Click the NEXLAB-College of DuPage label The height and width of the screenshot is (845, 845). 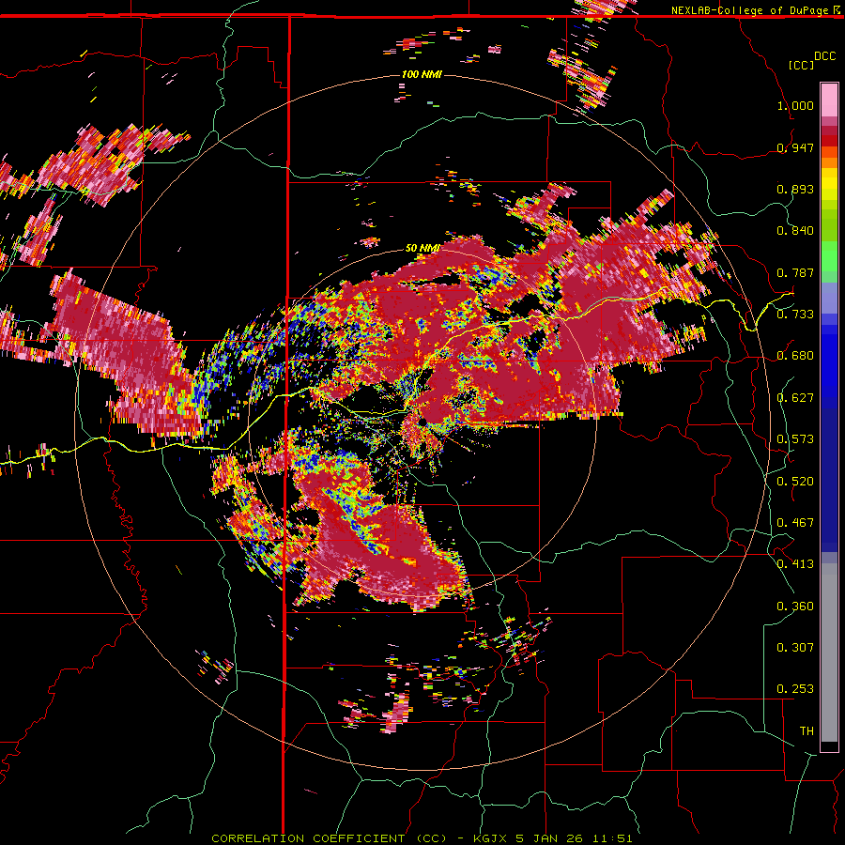pos(749,10)
